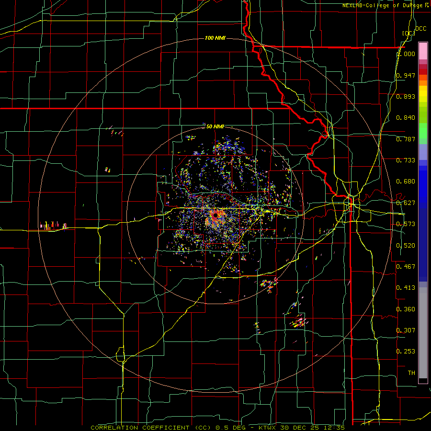The height and width of the screenshot is (431, 431).
Task: Click the 0.467 legend value
Action: (406, 267)
